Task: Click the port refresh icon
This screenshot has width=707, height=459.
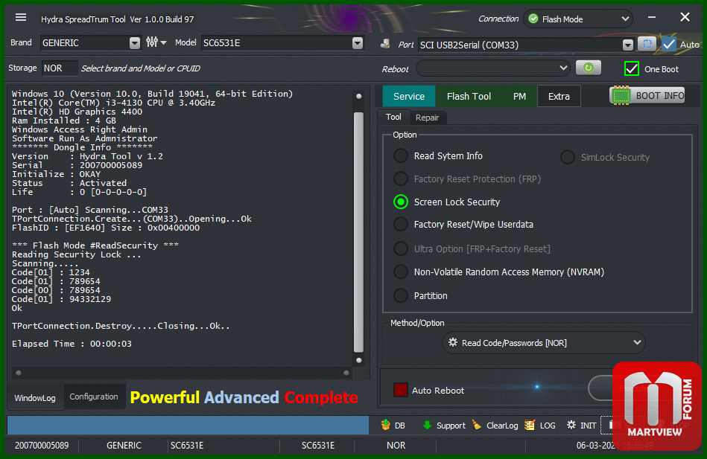Action: 647,45
